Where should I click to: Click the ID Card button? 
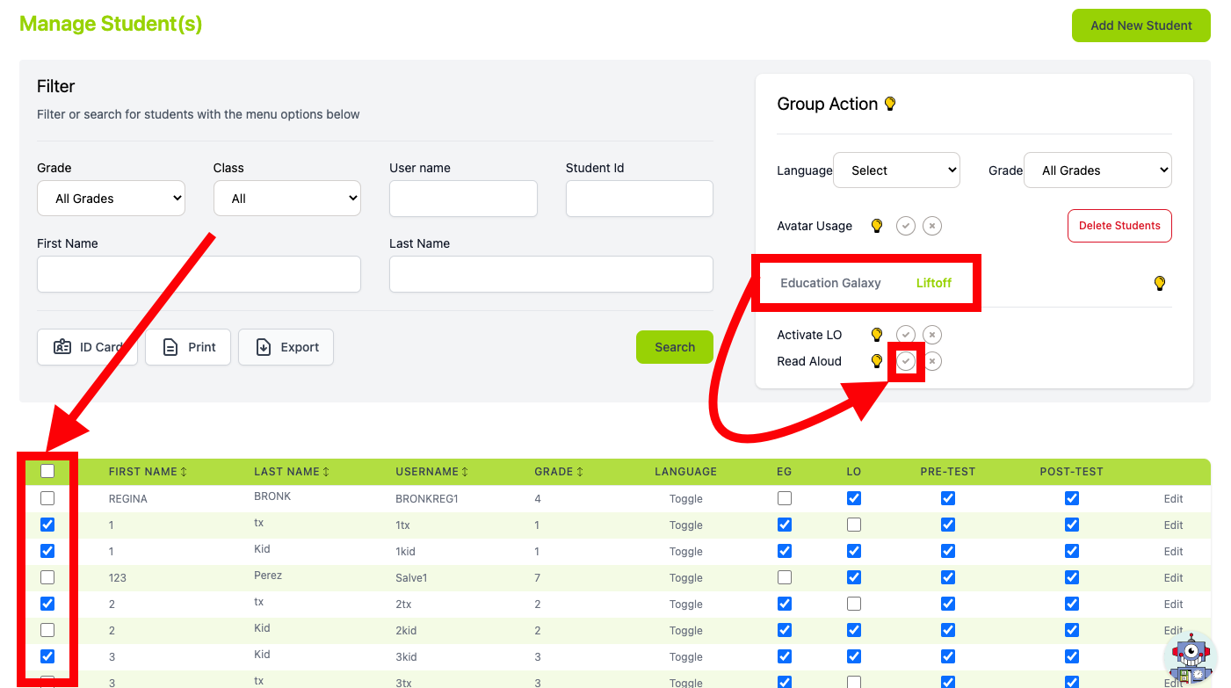pos(87,347)
